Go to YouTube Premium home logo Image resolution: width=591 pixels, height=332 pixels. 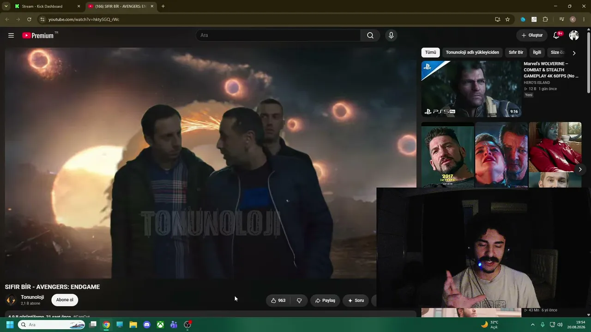click(x=38, y=36)
